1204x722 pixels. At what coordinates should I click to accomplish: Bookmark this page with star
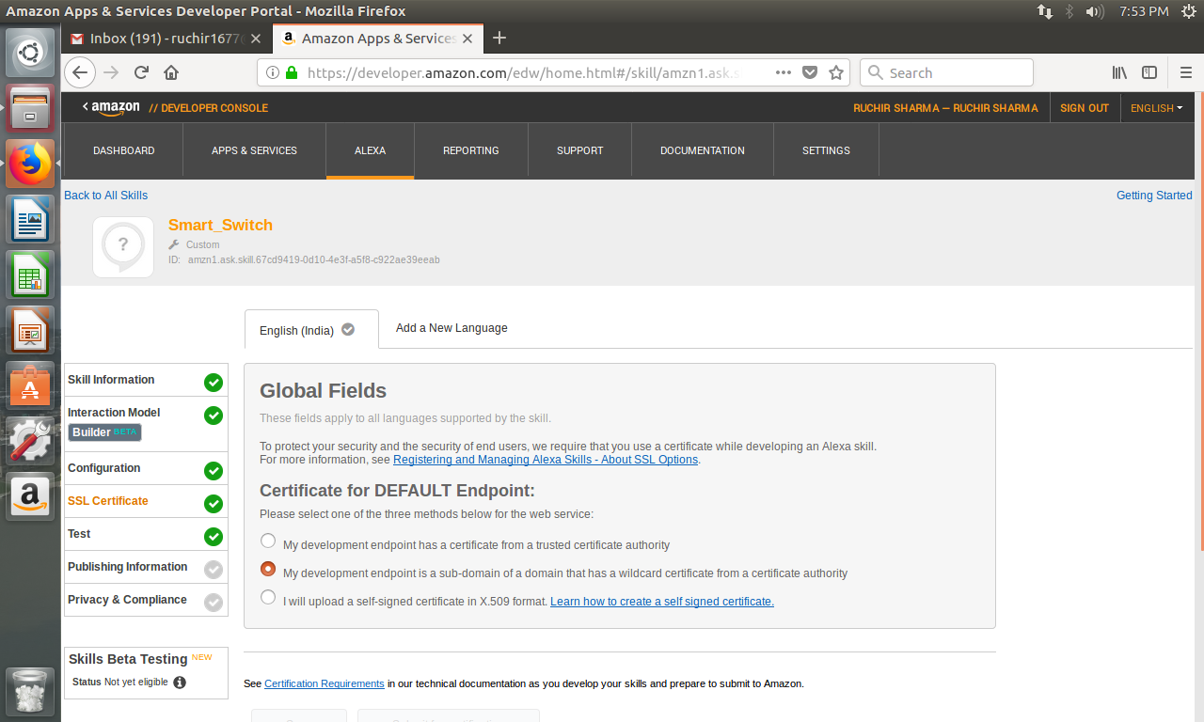[x=836, y=72]
